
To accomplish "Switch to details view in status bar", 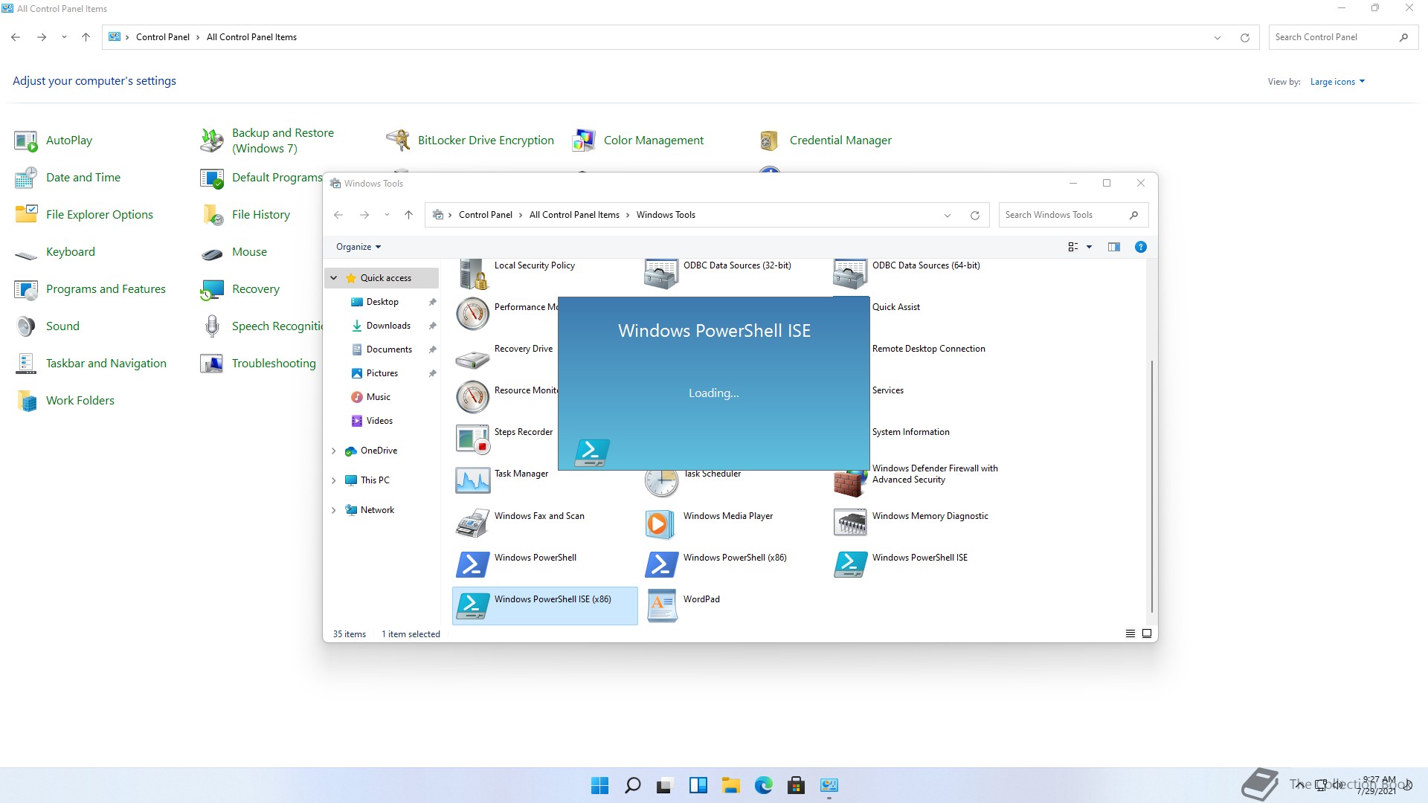I will coord(1130,633).
